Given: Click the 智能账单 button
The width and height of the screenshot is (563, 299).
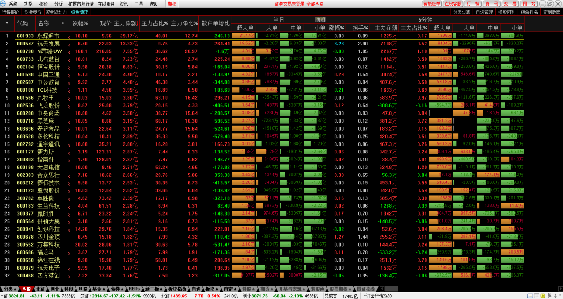Looking at the screenshot, I should click(x=432, y=4).
